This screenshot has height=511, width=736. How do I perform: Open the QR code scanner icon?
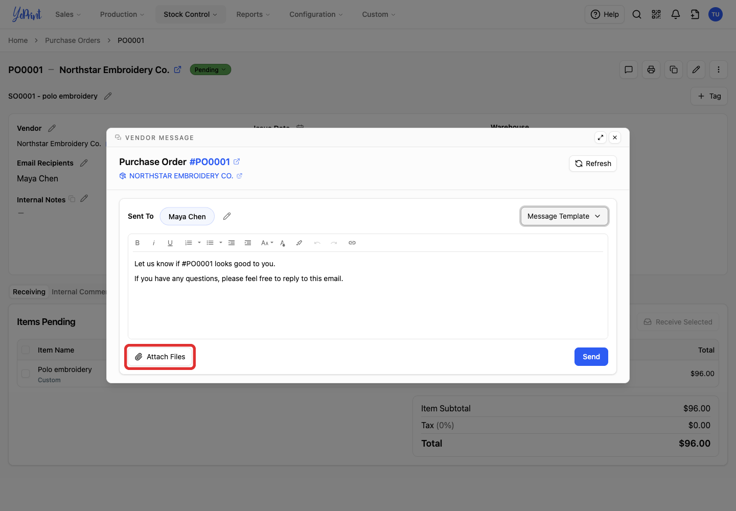click(x=656, y=14)
